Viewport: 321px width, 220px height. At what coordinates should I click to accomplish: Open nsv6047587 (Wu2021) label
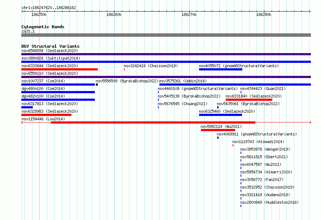tap(261, 164)
